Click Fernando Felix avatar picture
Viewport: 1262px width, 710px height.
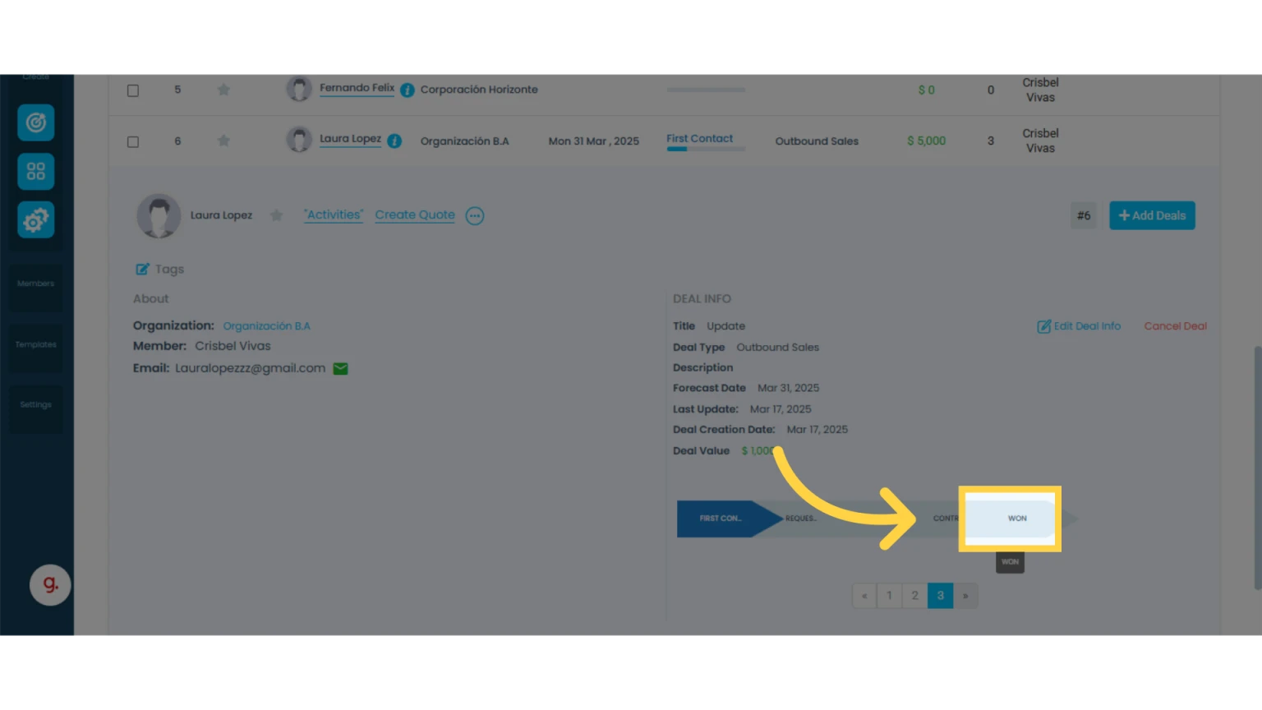[x=299, y=89]
